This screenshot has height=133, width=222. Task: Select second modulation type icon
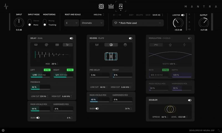(x=170, y=45)
